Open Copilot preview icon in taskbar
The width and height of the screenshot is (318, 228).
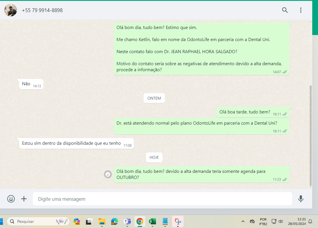(77, 221)
